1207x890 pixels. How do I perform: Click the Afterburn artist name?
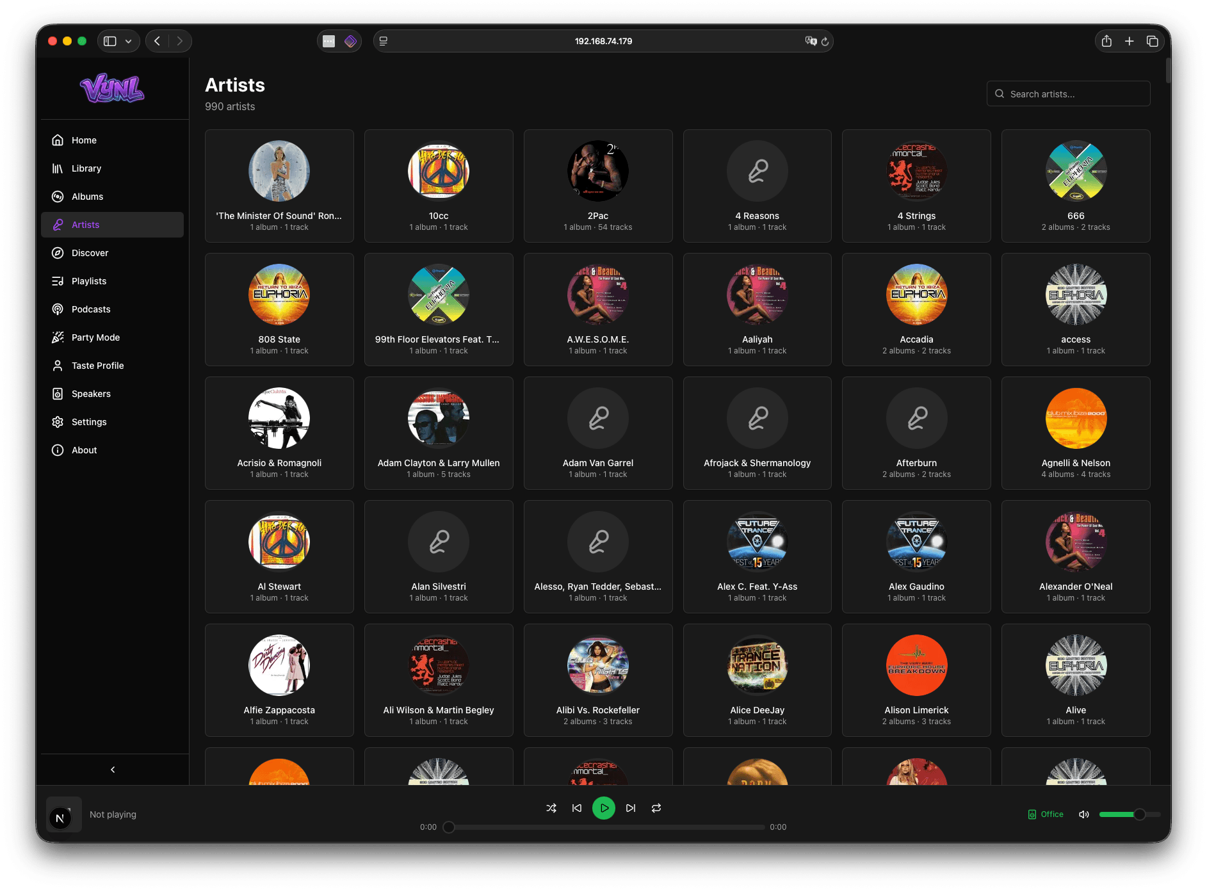916,463
